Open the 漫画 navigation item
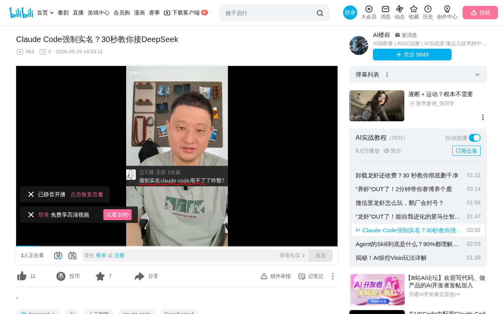 click(x=140, y=13)
